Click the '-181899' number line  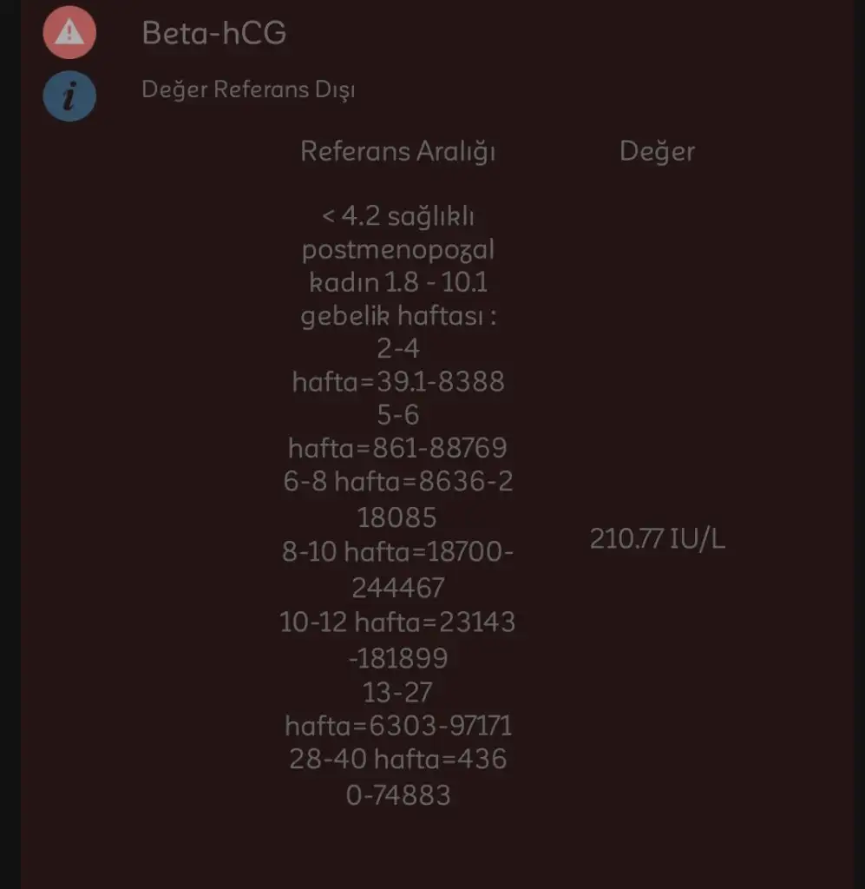[398, 658]
